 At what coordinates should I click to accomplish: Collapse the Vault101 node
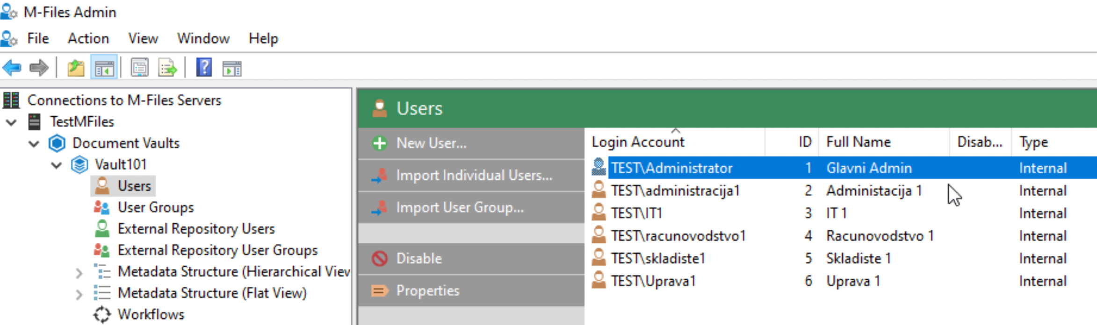pyautogui.click(x=56, y=165)
